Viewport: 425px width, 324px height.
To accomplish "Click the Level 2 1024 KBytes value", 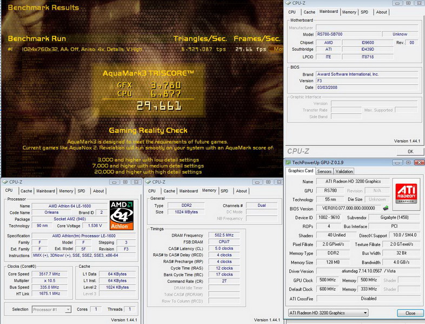I will [117, 287].
